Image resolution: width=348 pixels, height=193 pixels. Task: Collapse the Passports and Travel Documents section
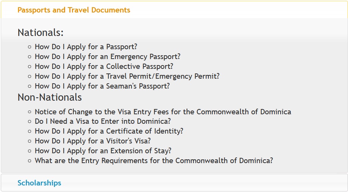(74, 10)
